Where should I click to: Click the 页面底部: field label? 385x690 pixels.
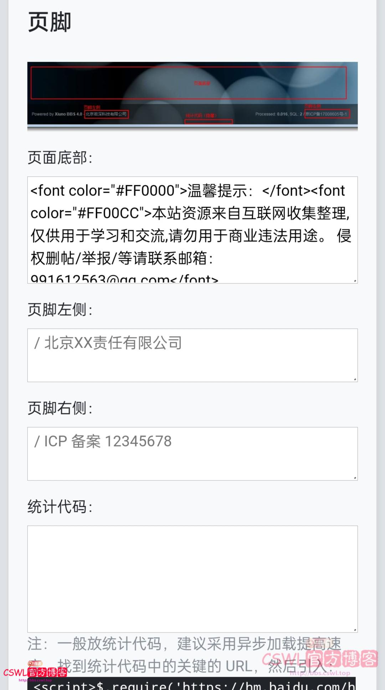60,158
